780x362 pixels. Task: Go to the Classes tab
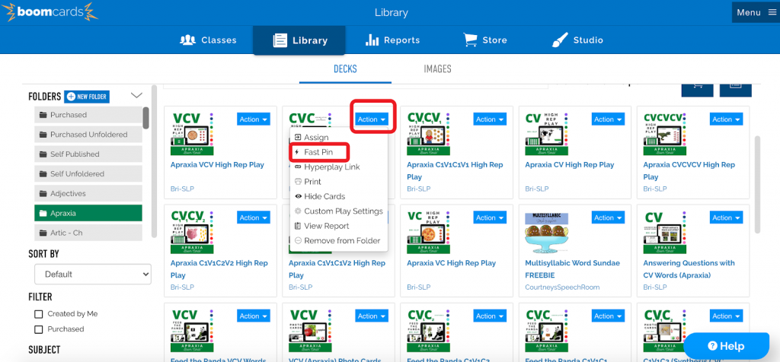[208, 40]
